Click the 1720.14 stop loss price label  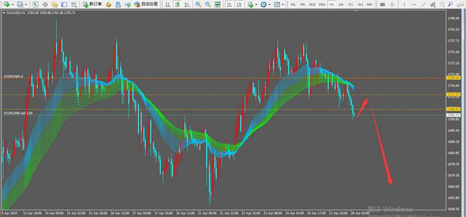(x=454, y=78)
